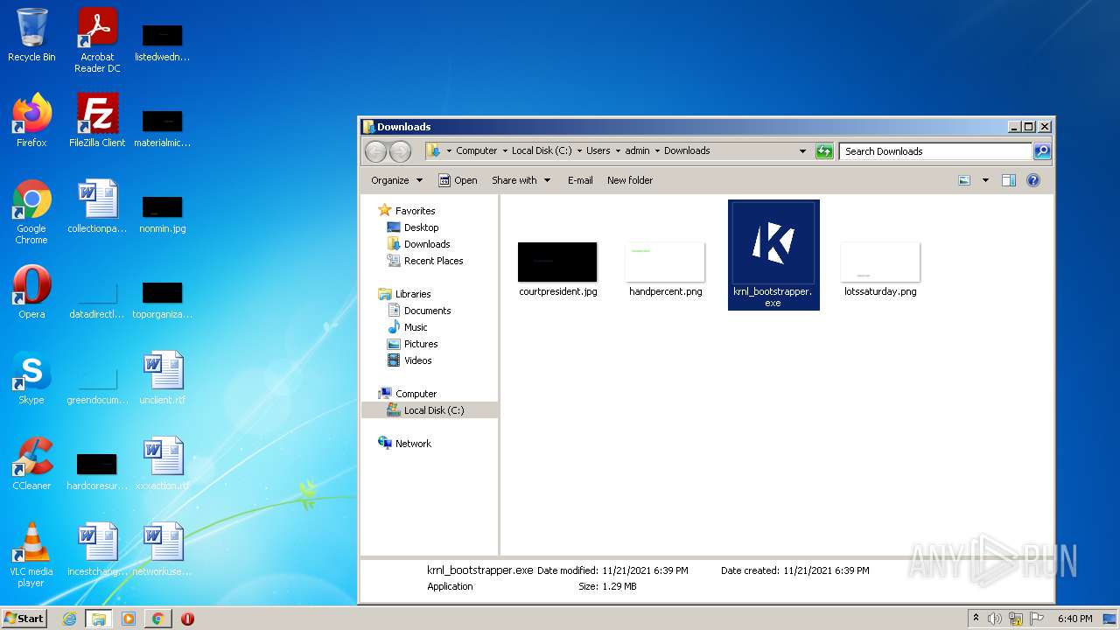Open the Start menu
The height and width of the screenshot is (630, 1120).
point(24,618)
